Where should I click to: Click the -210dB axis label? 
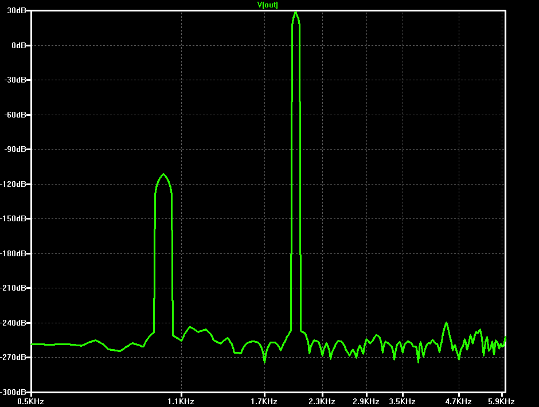pos(13,288)
